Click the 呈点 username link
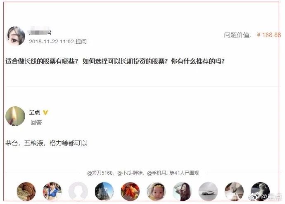The image size is (285, 204). [x=34, y=112]
